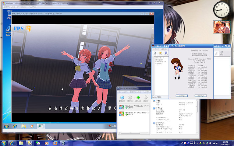Select Windows XP MCE 2005 VM in list
This screenshot has width=234, height=146.
[134, 113]
